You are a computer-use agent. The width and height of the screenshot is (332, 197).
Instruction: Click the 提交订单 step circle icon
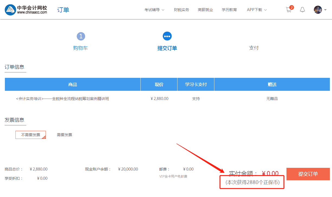[167, 36]
